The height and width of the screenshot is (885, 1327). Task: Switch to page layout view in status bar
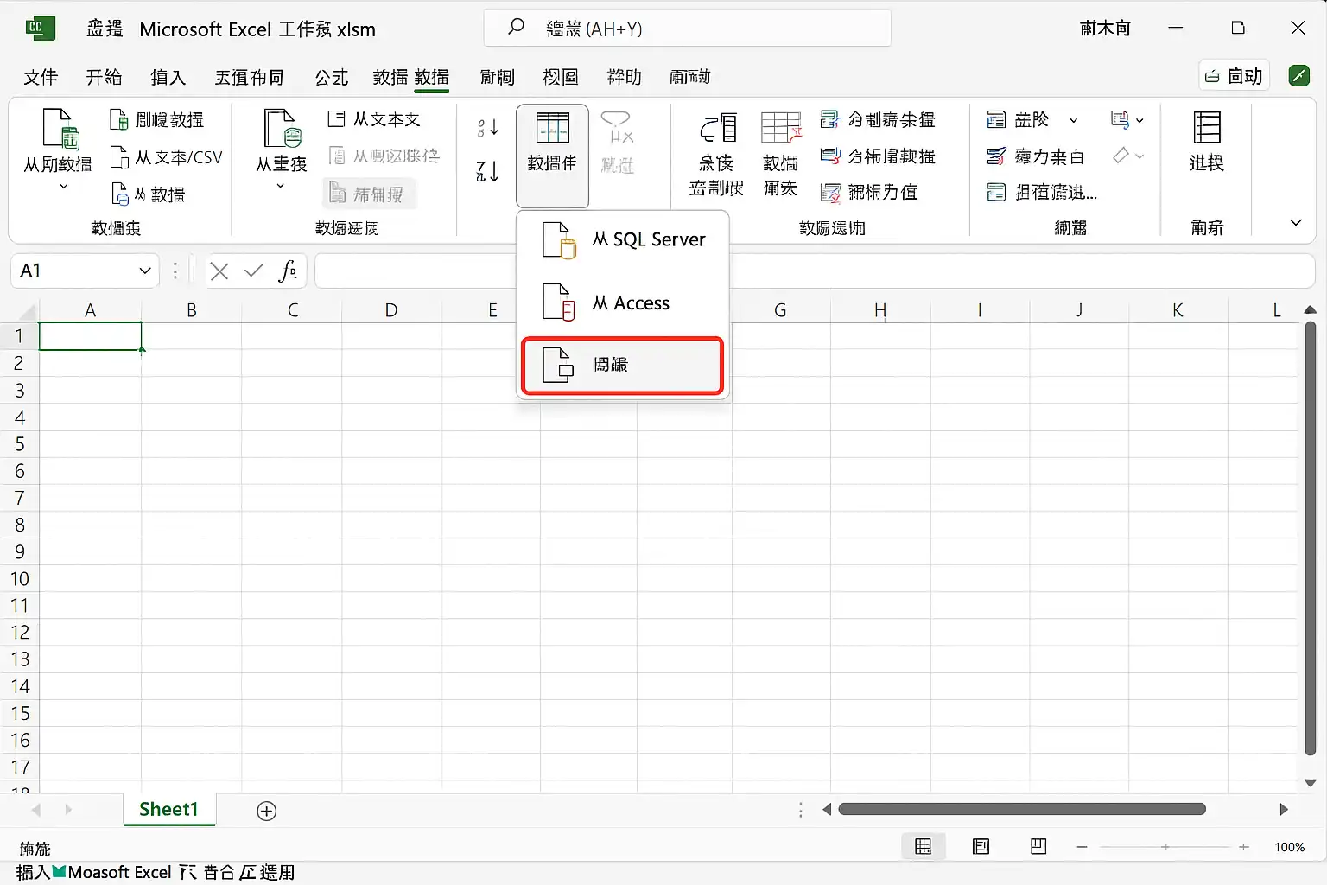pos(981,847)
